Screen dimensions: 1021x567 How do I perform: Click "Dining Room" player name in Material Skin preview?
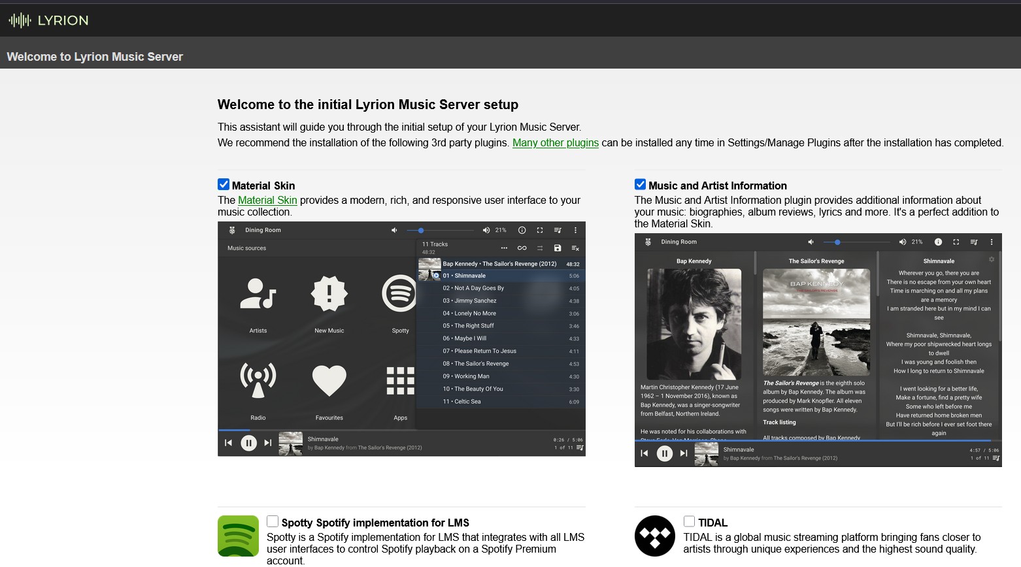pos(263,230)
